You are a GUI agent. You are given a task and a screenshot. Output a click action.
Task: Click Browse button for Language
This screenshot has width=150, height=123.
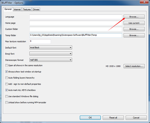pyautogui.click(x=134, y=17)
